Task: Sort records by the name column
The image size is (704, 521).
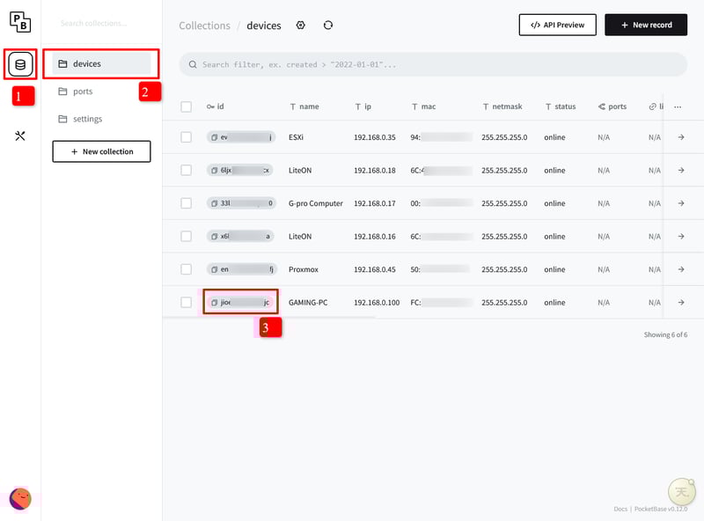Action: coord(308,106)
